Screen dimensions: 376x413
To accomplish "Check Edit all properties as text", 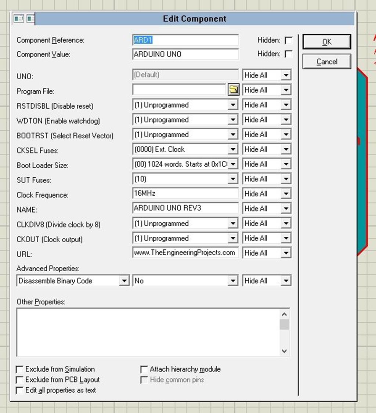I will [x=19, y=390].
